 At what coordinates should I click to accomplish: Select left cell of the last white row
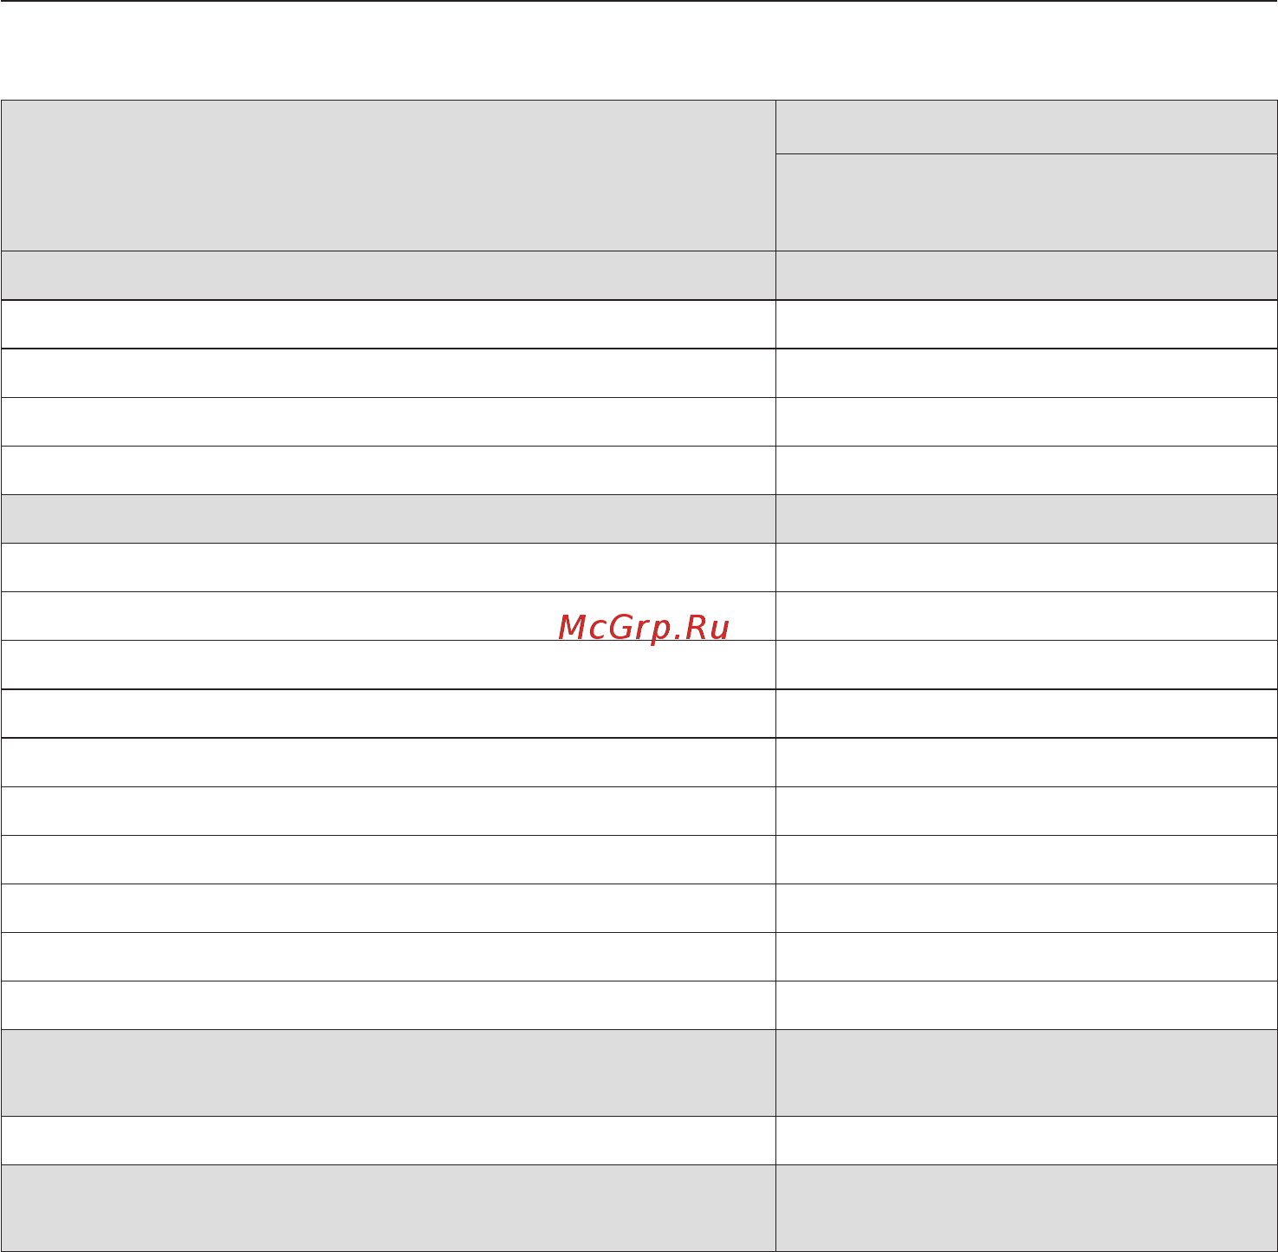click(388, 1140)
